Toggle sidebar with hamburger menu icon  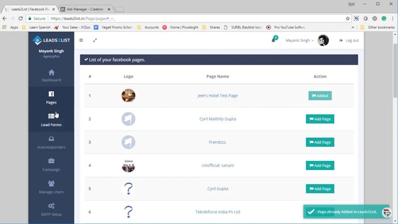pyautogui.click(x=81, y=40)
